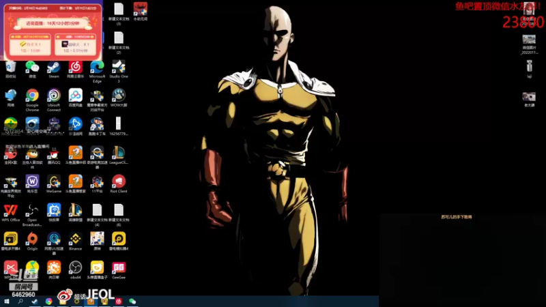Open the Steam desktop shortcut
546x307 pixels.
point(54,69)
